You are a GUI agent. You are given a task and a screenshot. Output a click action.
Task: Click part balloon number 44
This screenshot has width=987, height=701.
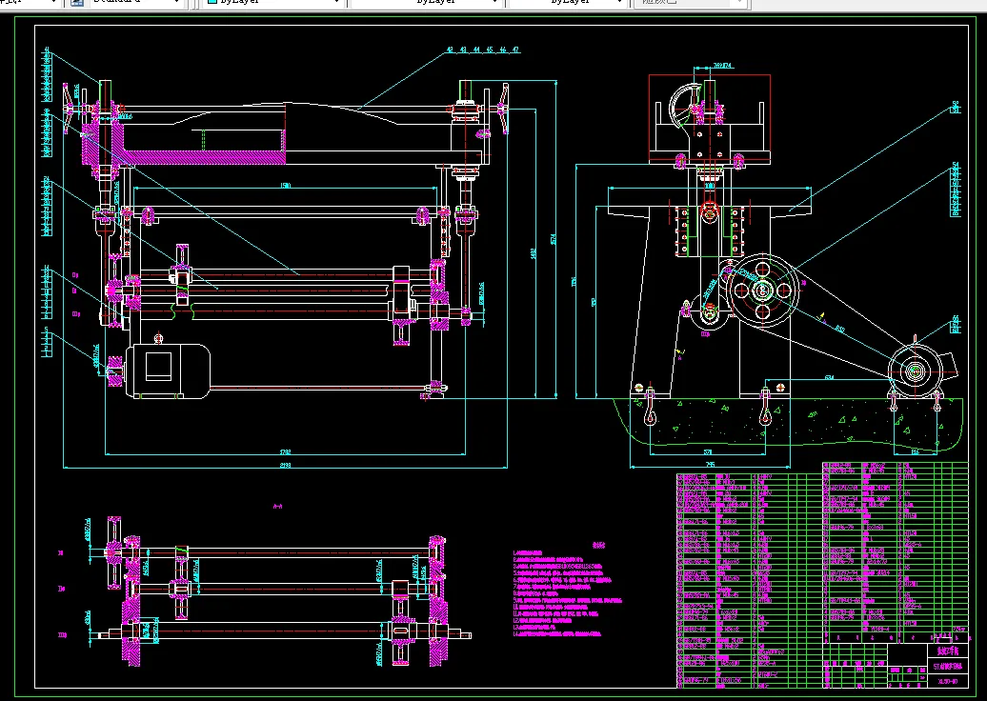(x=476, y=50)
